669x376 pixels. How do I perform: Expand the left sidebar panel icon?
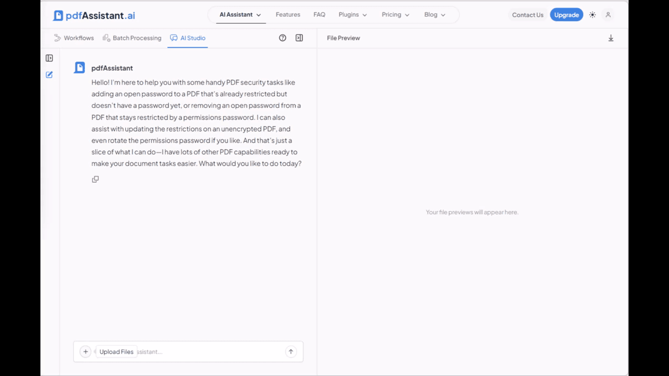tap(50, 58)
